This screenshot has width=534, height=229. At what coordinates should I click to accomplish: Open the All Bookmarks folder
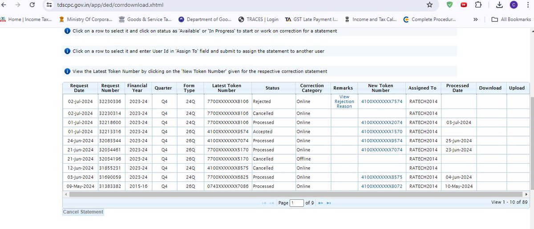[511, 20]
